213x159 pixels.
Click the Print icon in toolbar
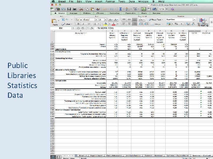pyautogui.click(x=75, y=9)
